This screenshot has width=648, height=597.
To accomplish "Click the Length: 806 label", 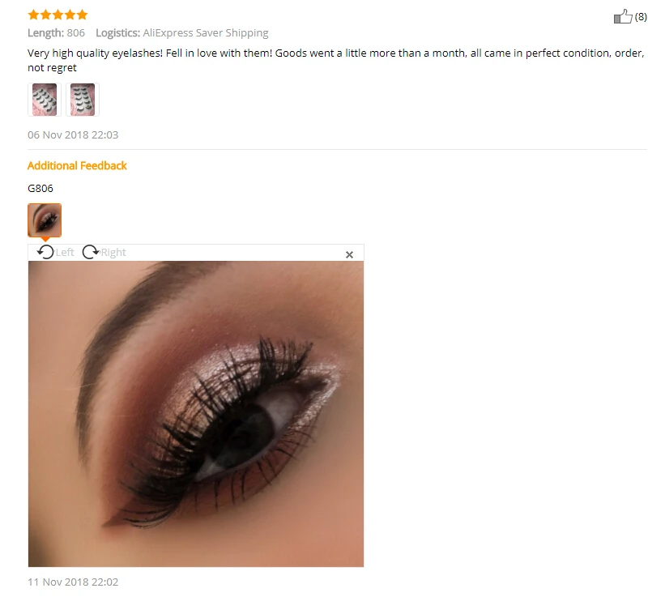I will pos(56,32).
